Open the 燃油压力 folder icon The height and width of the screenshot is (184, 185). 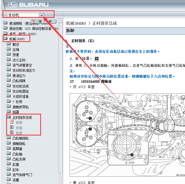[8, 75]
